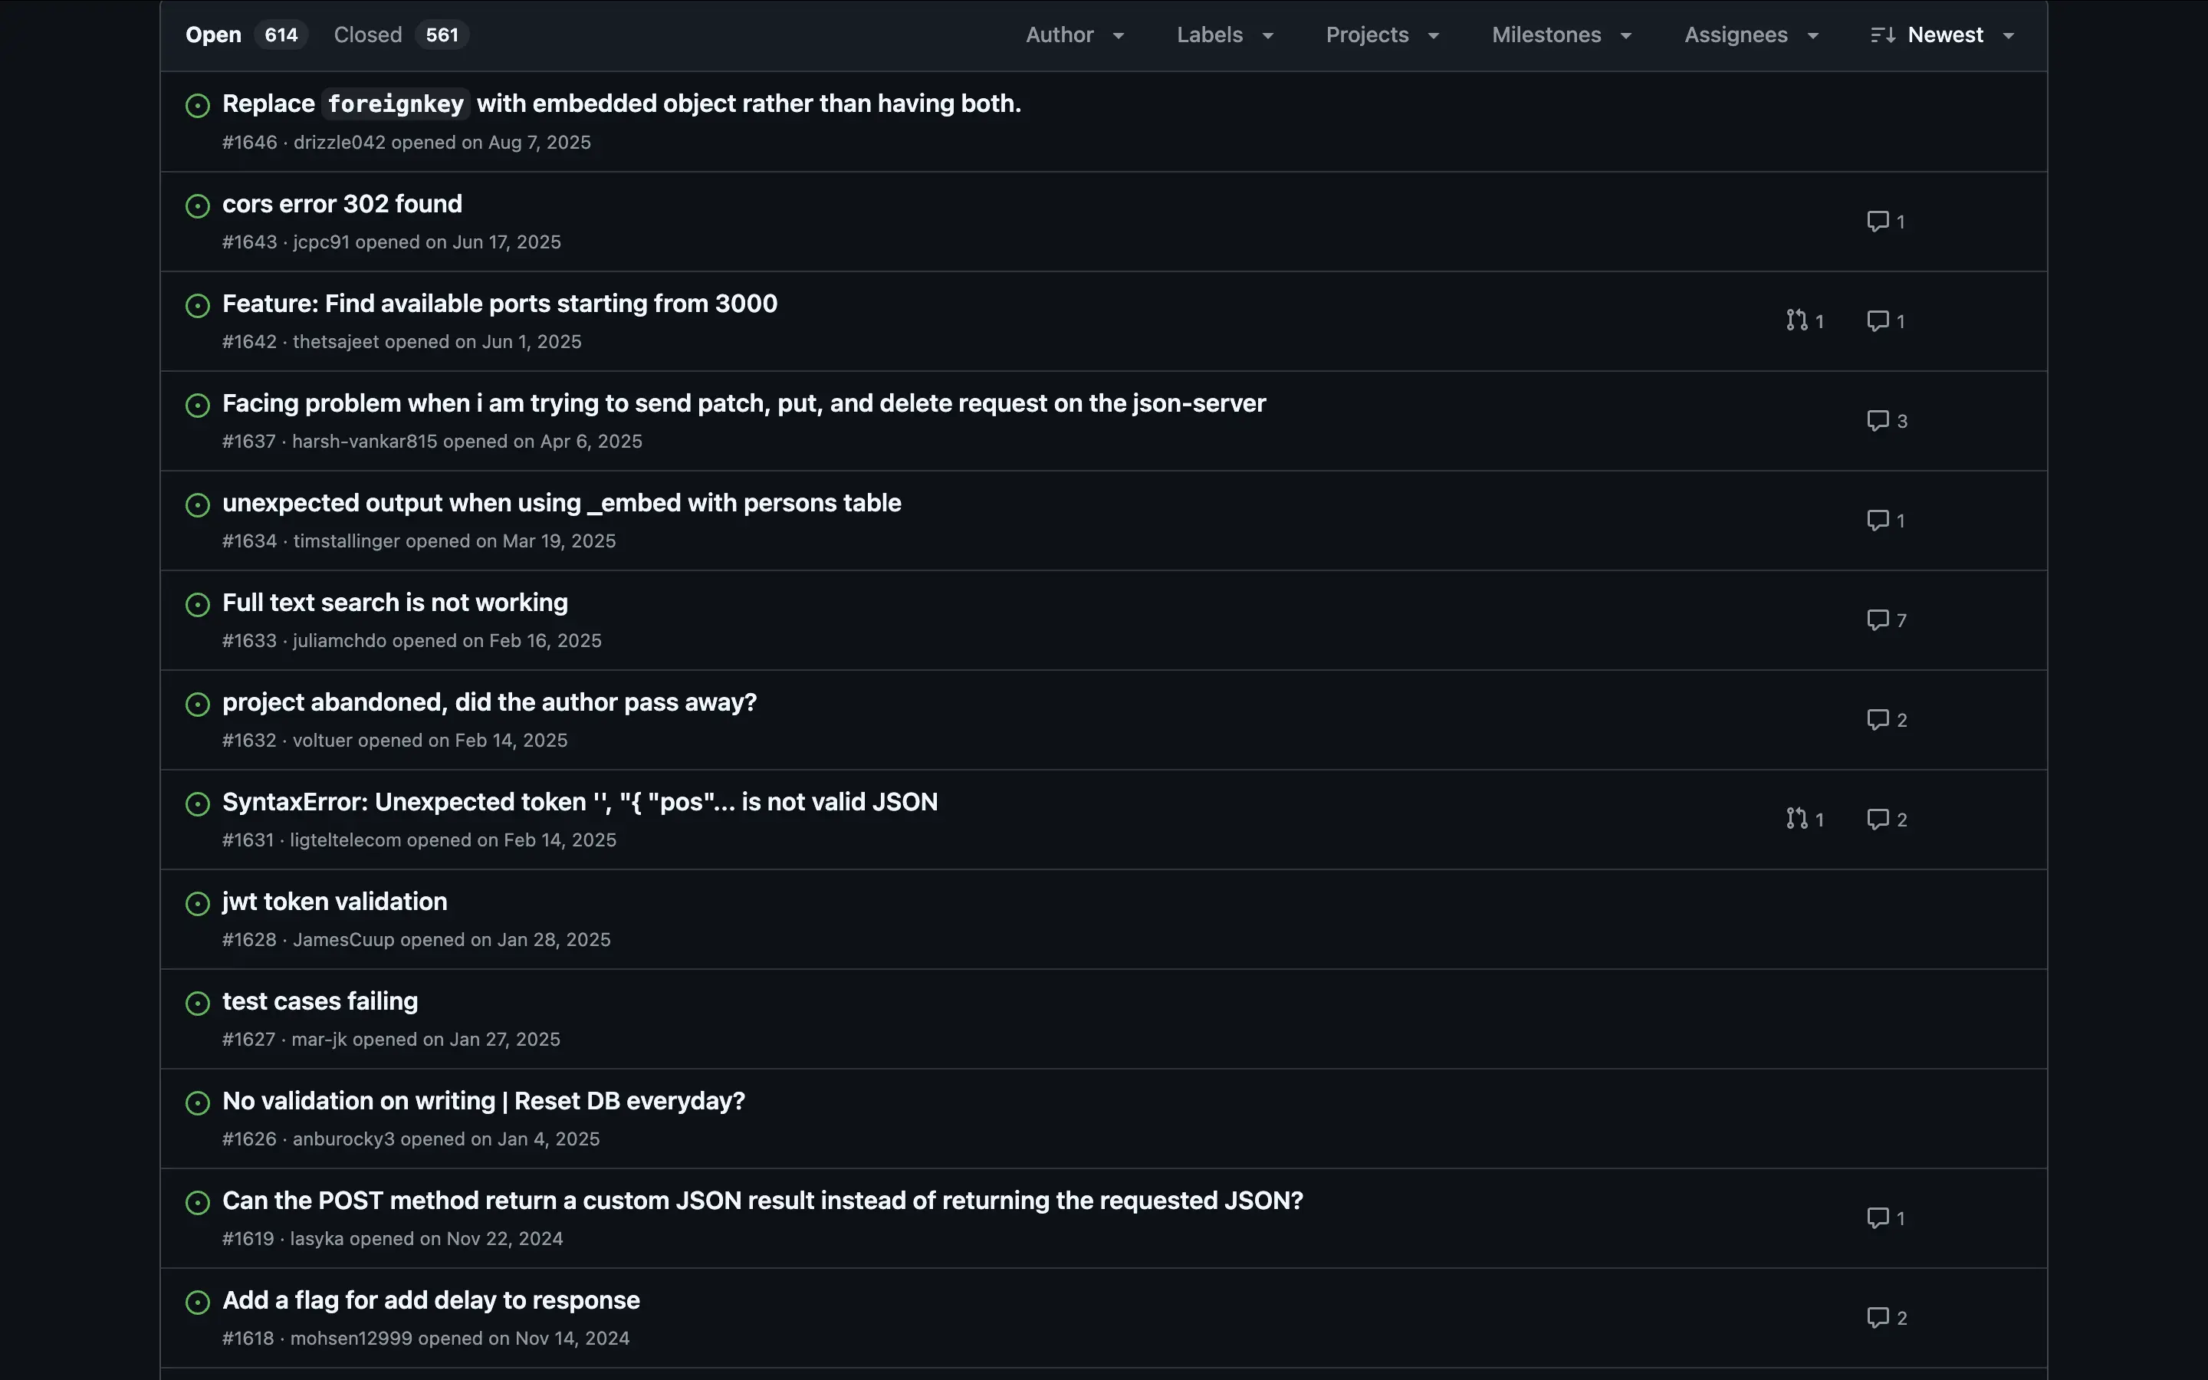
Task: Click comment icon on Add a flag issue
Action: pos(1877,1318)
